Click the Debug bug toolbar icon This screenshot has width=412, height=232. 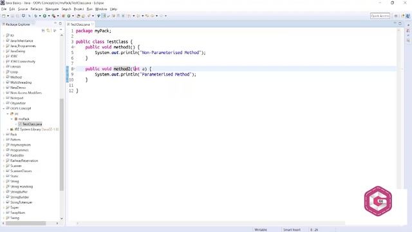(x=36, y=16)
